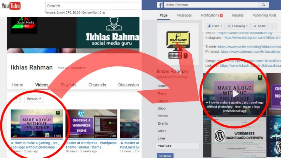Open the WordPress Dashboard Overview video
281x158 pixels.
pyautogui.click(x=235, y=137)
